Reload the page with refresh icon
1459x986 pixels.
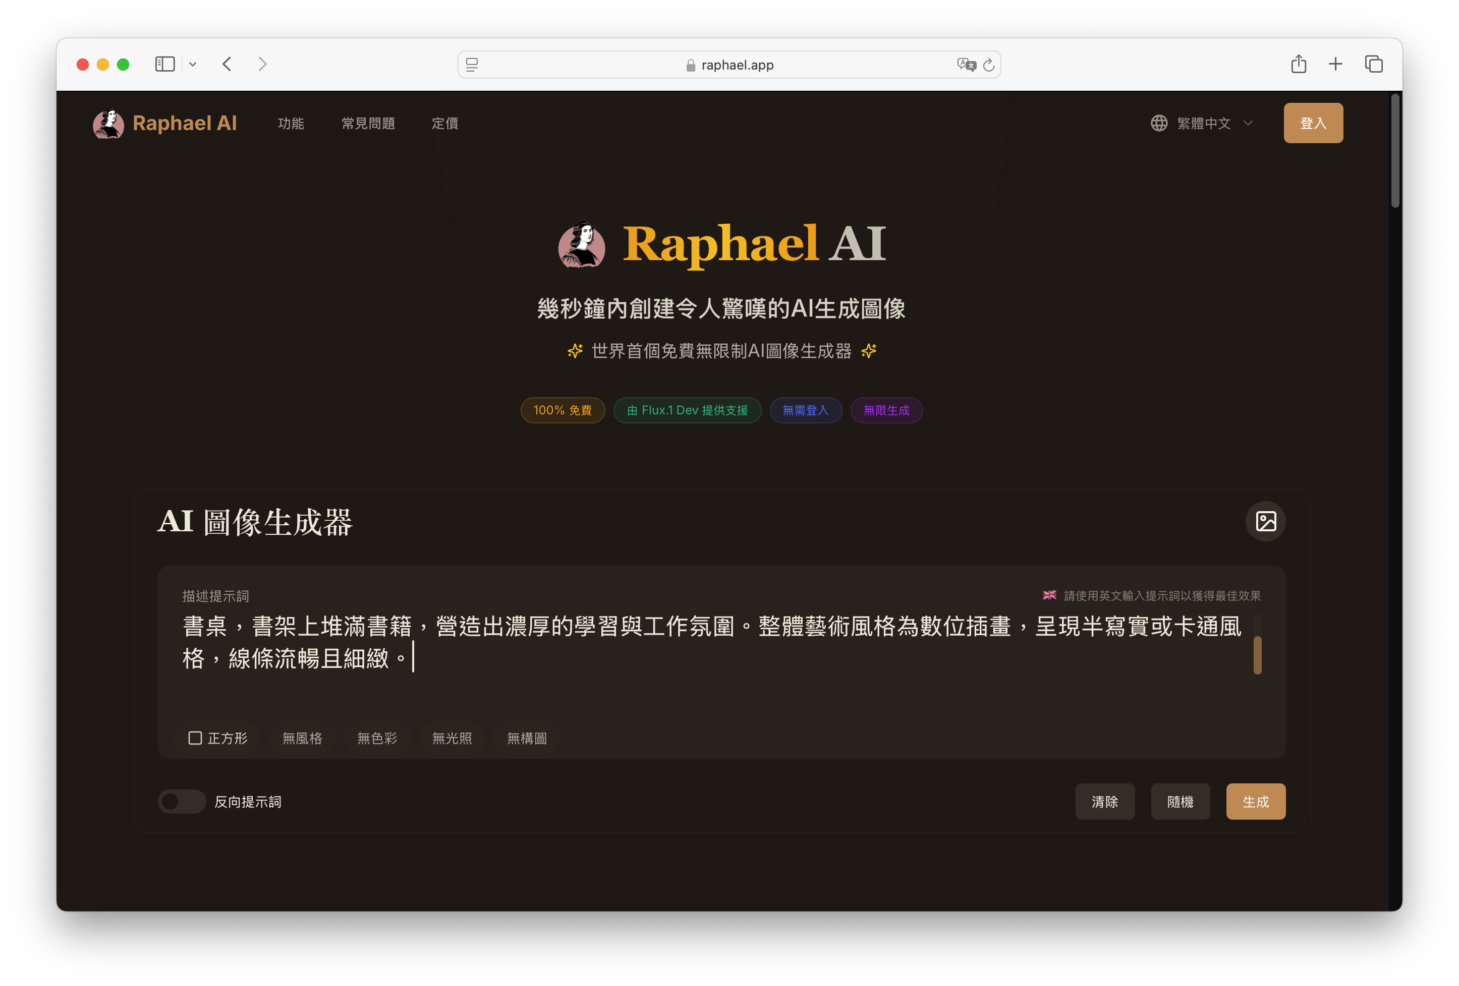[x=989, y=65]
